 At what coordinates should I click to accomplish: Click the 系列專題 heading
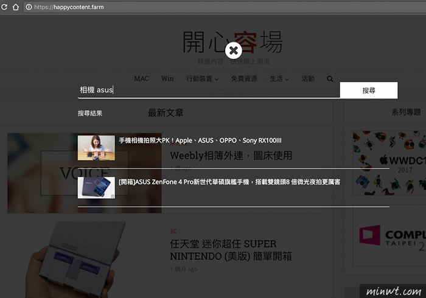pyautogui.click(x=406, y=112)
